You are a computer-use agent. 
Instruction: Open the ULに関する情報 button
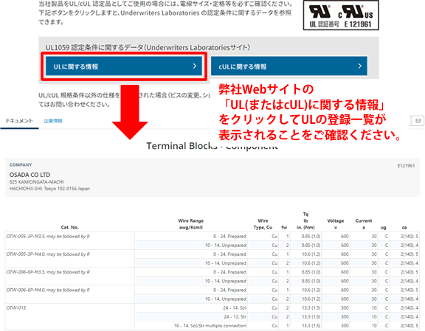coord(124,66)
